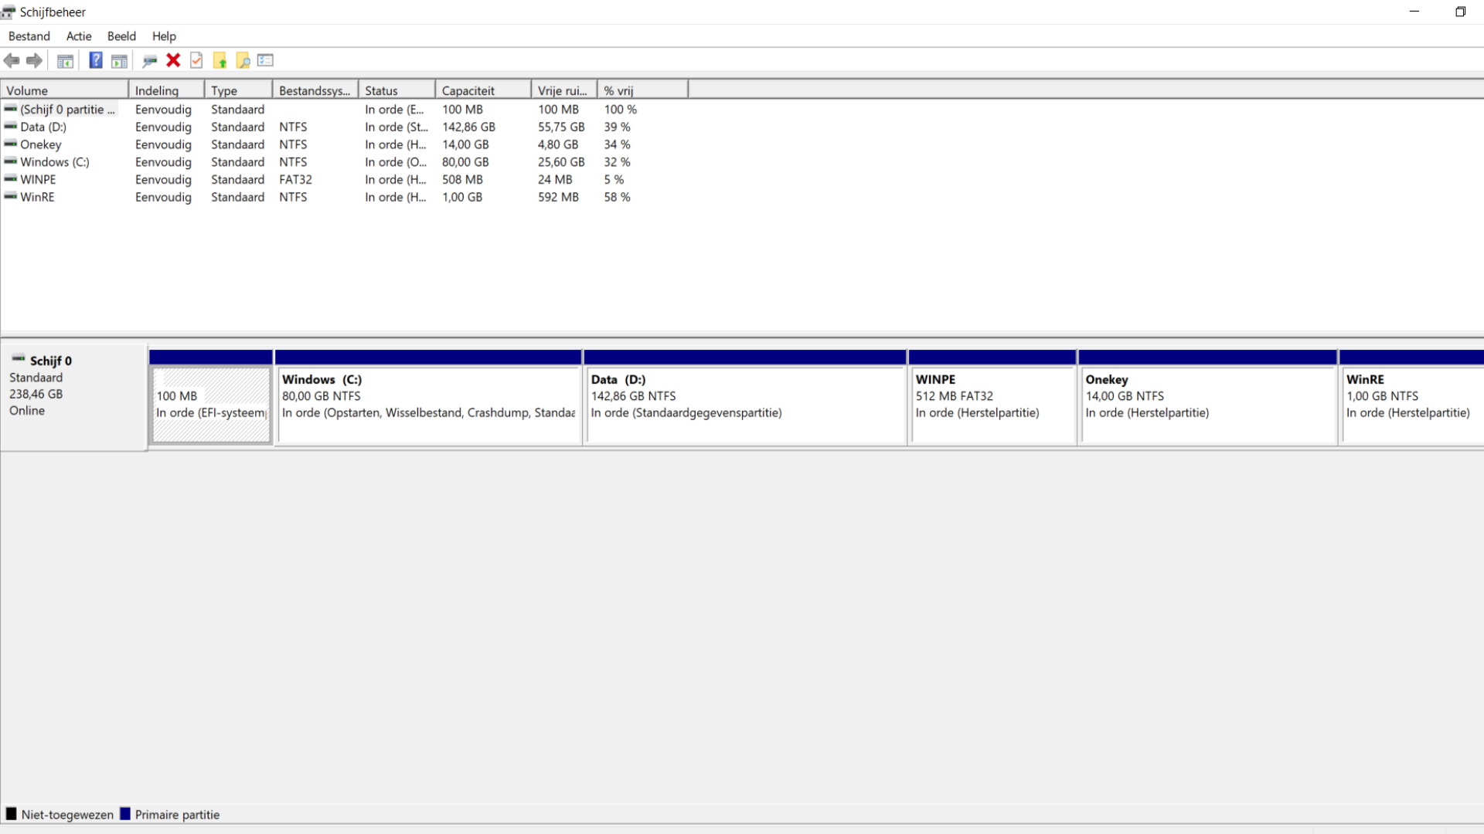Open the Actie menu
The height and width of the screenshot is (834, 1484).
[79, 36]
